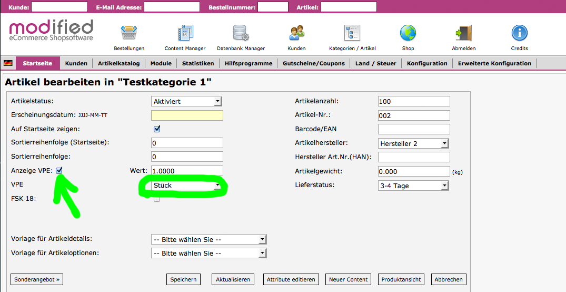The image size is (566, 292).
Task: Open the Gutscheine/Coupons menu tab
Action: (x=314, y=63)
